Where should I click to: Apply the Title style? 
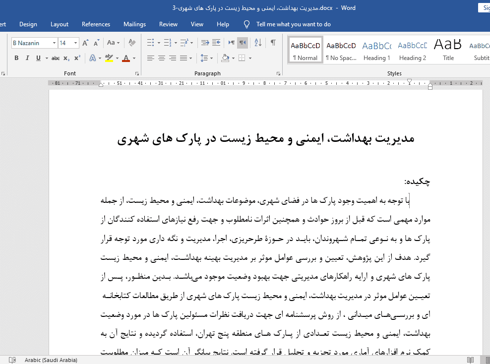(448, 50)
